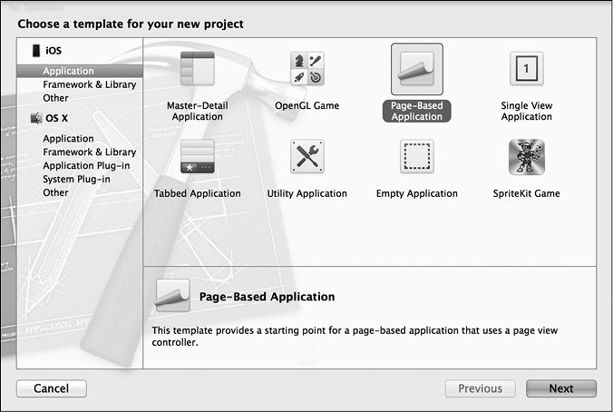Click the Next button
Screen dimensions: 613x412
point(561,388)
